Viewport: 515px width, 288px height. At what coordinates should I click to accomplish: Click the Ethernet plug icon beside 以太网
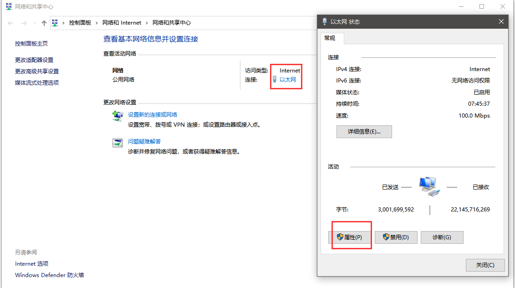(275, 79)
